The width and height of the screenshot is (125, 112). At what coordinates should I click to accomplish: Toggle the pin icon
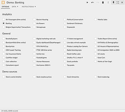(x=113, y=2)
